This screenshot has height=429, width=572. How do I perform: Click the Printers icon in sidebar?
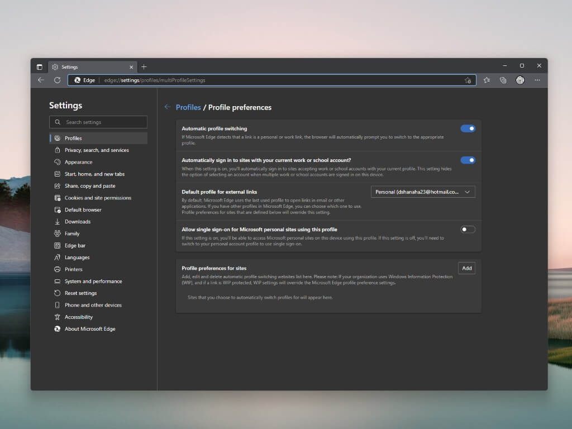click(x=58, y=269)
